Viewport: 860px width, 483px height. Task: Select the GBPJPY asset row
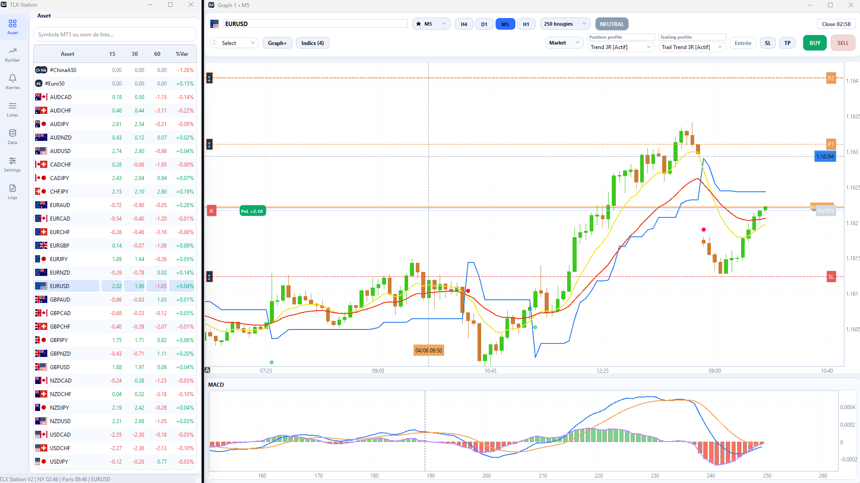click(x=115, y=340)
